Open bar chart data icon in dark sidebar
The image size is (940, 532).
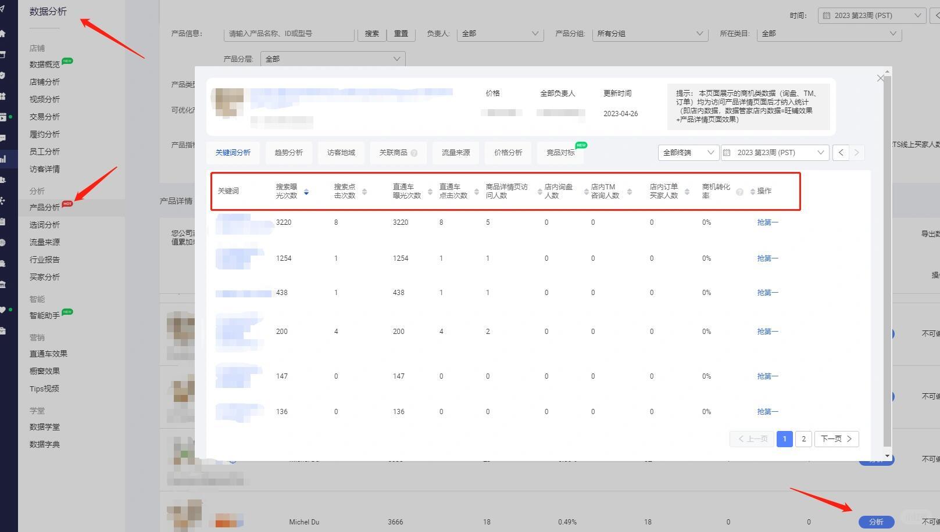(x=3, y=159)
